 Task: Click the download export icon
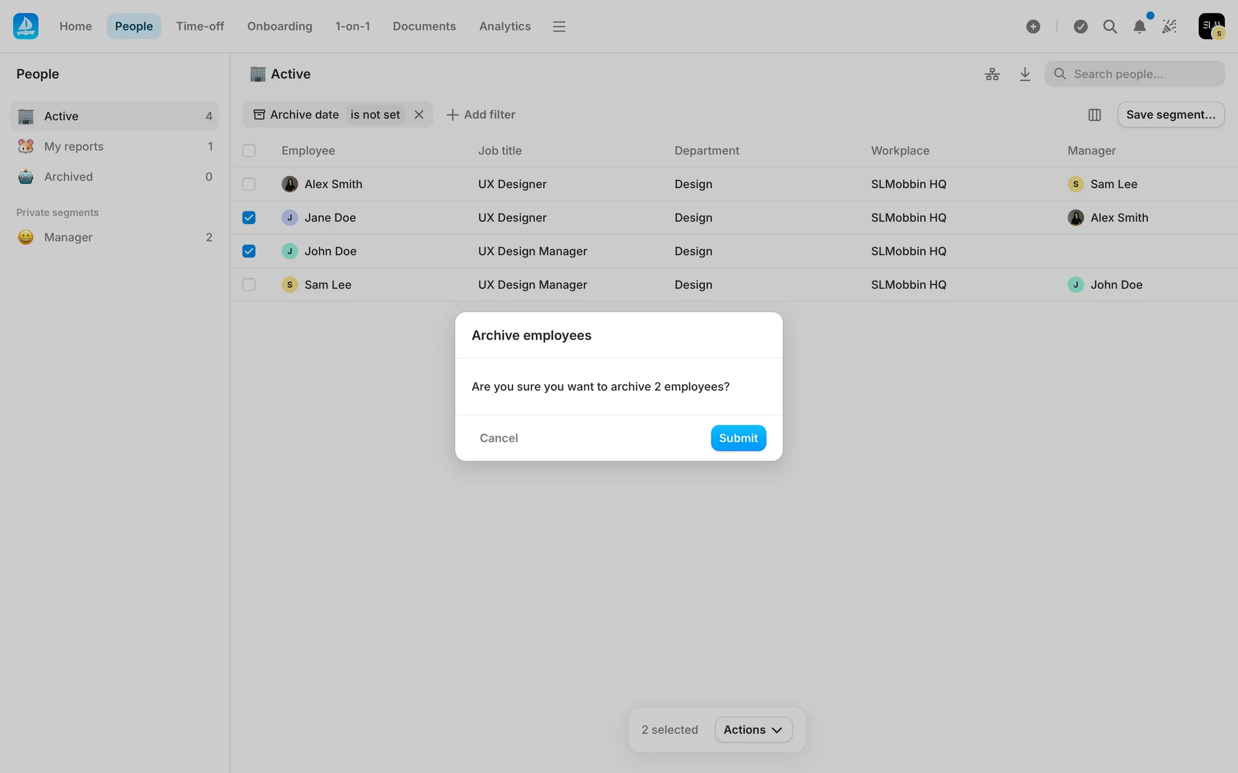(x=1025, y=74)
